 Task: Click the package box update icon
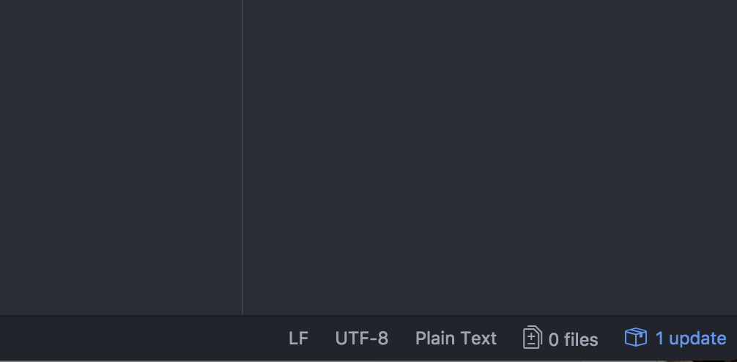point(635,338)
